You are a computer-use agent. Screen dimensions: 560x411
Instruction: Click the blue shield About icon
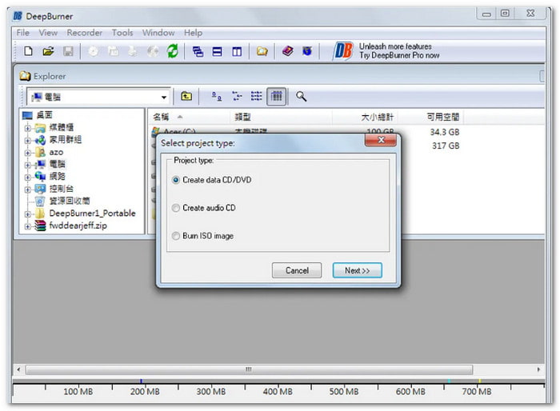pyautogui.click(x=306, y=51)
